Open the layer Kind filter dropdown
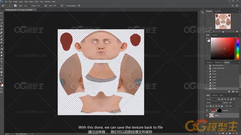The height and width of the screenshot is (135, 241). tap(211, 99)
